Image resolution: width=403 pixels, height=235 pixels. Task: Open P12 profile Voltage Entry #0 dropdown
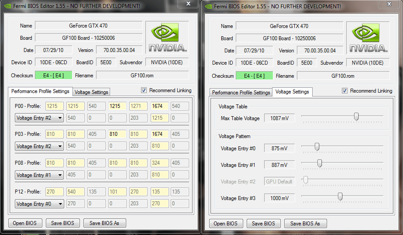(x=39, y=204)
